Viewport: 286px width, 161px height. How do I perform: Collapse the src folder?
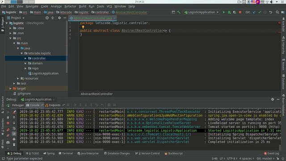click(x=10, y=38)
